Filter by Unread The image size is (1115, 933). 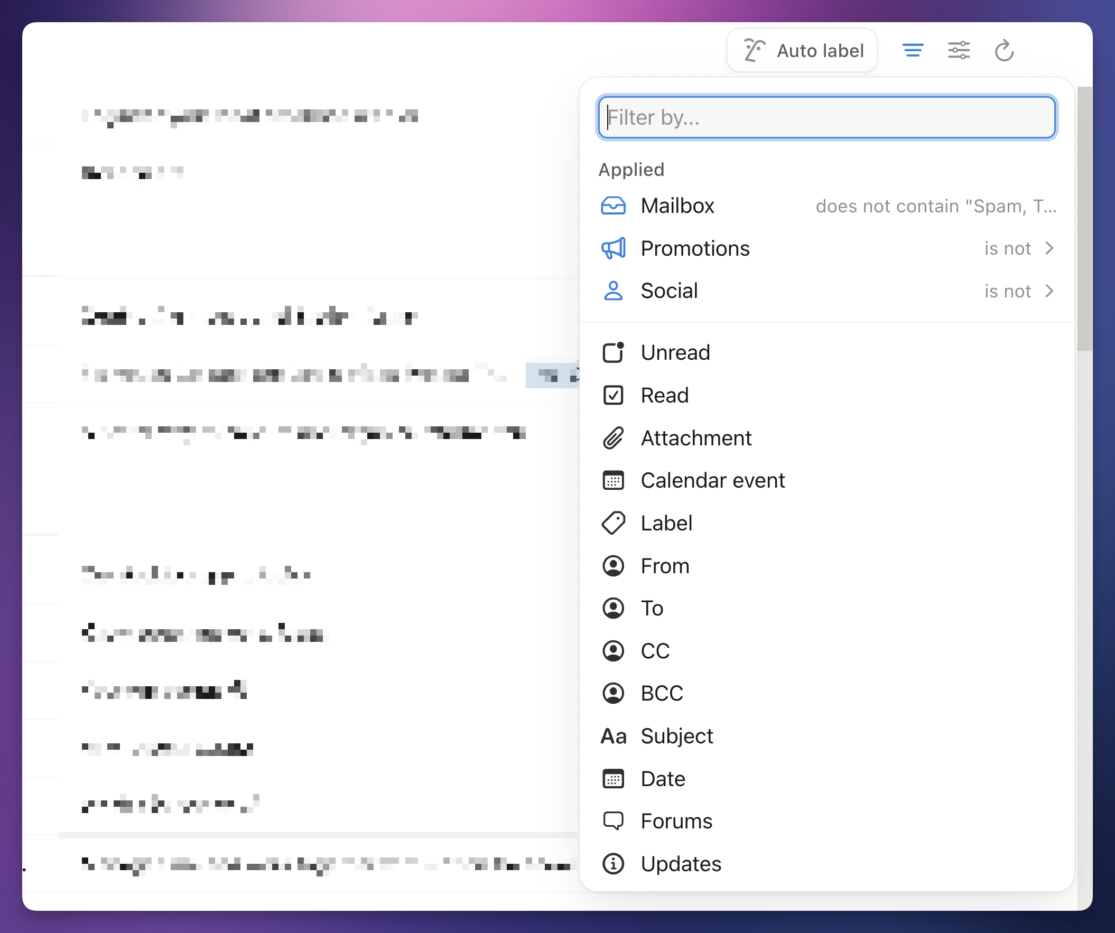(x=828, y=352)
